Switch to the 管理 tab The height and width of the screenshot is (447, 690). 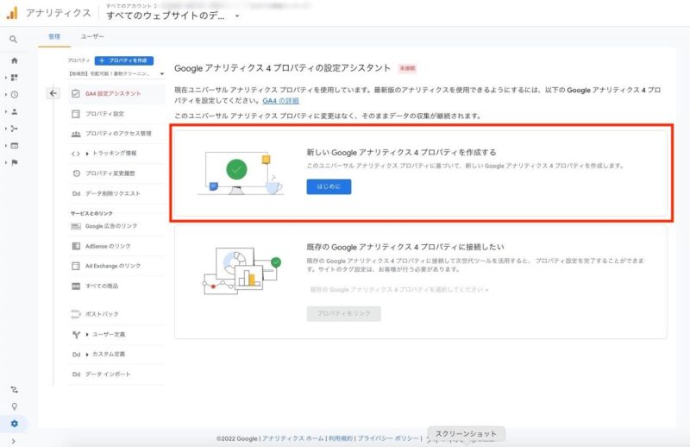pos(54,36)
